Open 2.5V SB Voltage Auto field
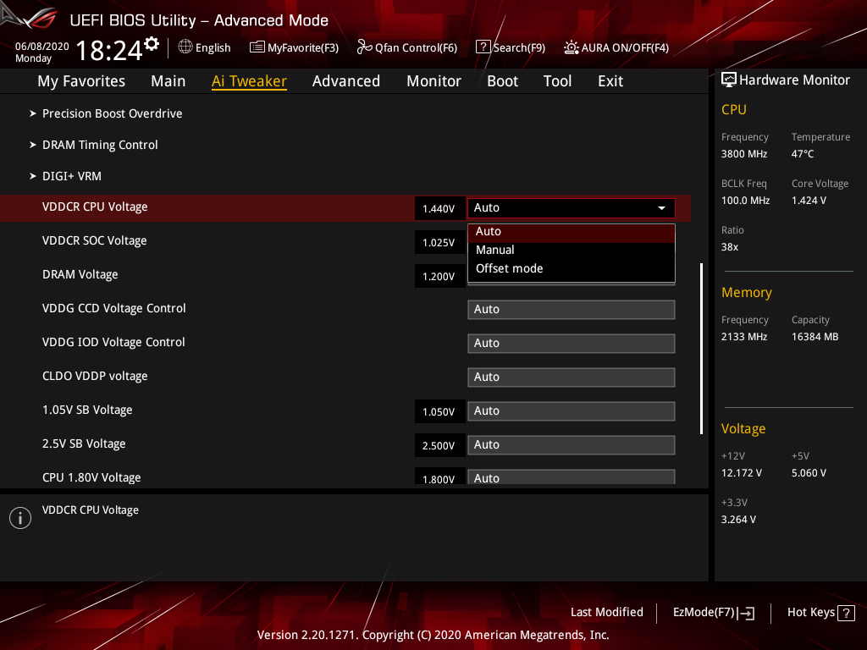The image size is (867, 650). pos(572,445)
